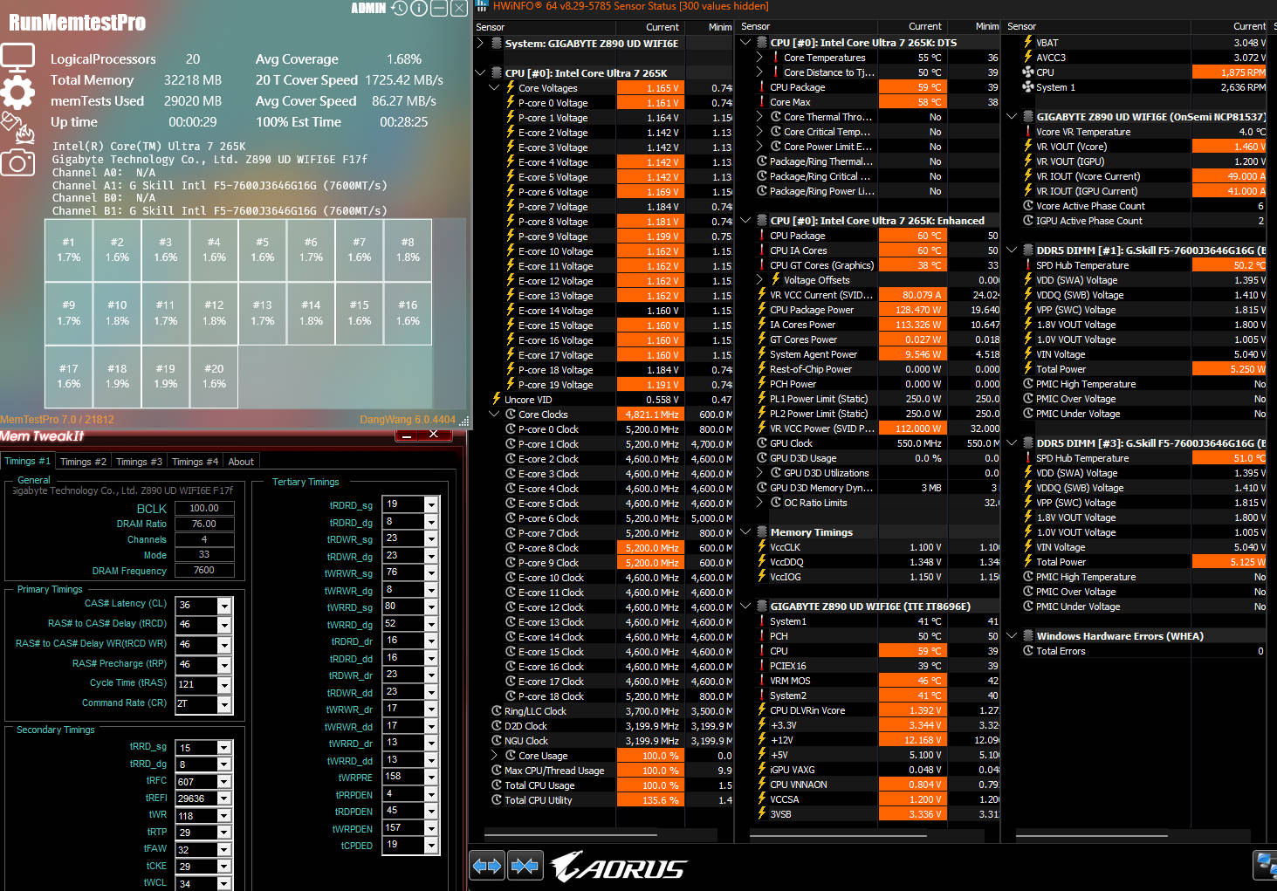Expand System: GIGABYTE Z890 UD WIFI6E group
Image resolution: width=1277 pixels, height=891 pixels.
point(480,43)
